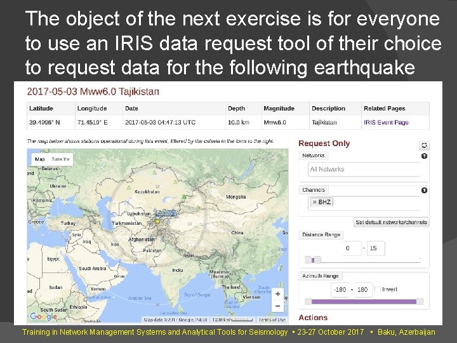Click the refresh icon beside Request Only

pos(424,145)
